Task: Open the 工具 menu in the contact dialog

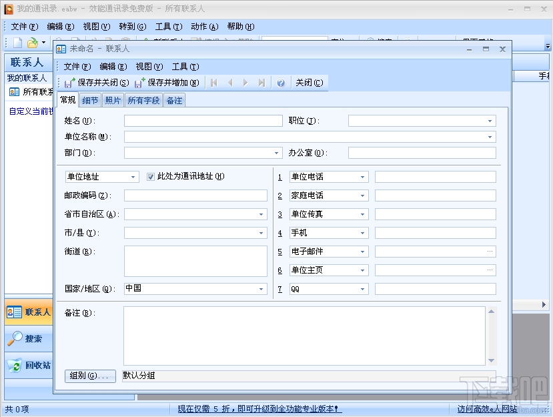Action: click(x=186, y=66)
